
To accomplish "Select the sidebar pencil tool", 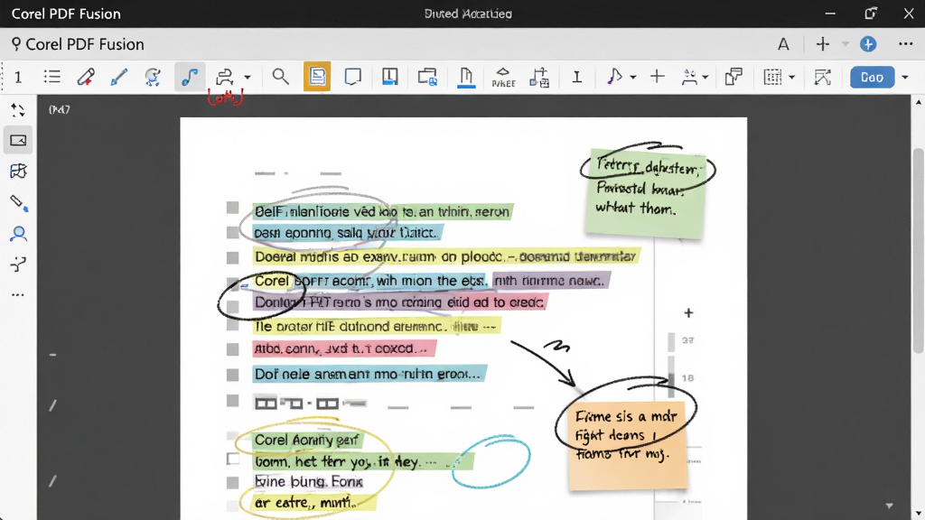I will (x=18, y=203).
